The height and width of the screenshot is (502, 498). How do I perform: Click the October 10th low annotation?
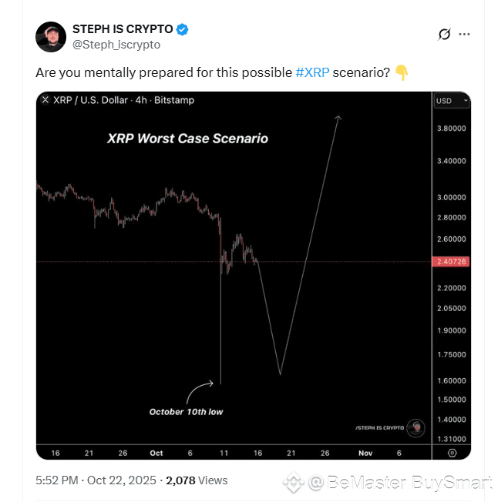[186, 412]
